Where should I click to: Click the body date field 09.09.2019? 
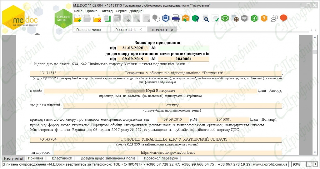(x=173, y=120)
